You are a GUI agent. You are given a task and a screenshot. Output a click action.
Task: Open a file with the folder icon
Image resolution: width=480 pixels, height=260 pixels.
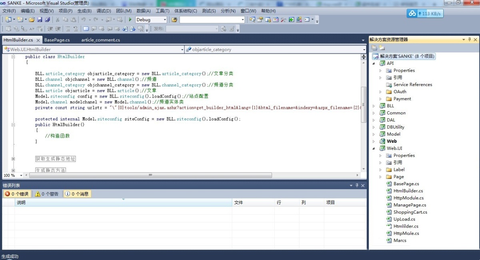32,20
